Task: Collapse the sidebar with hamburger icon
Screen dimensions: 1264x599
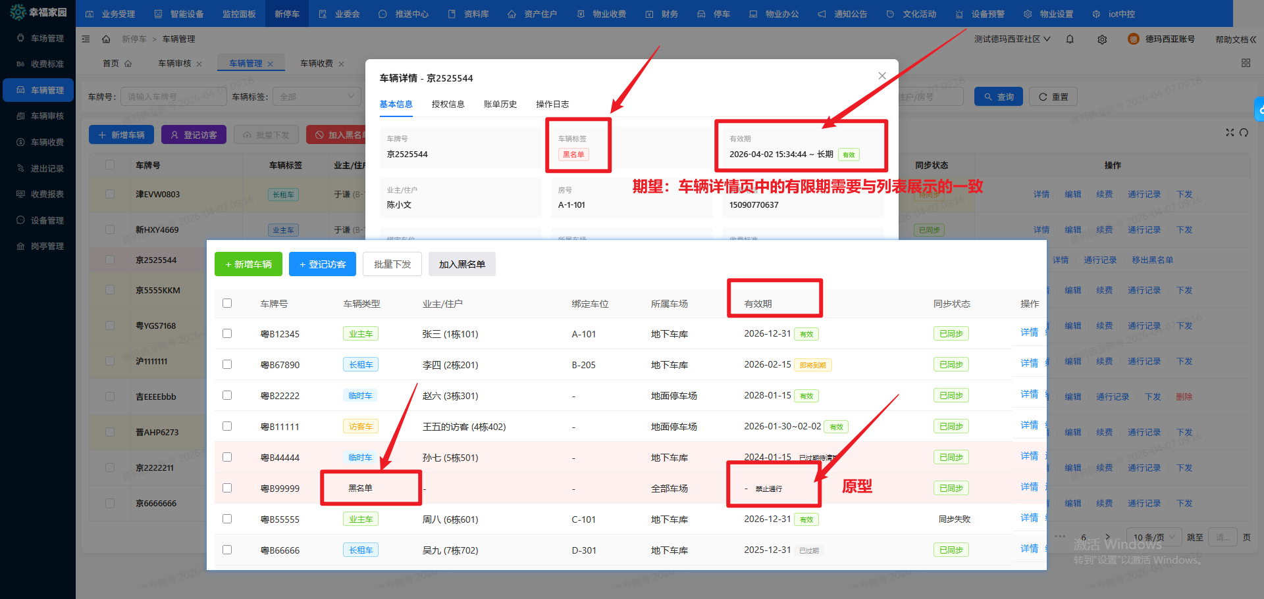Action: tap(86, 39)
